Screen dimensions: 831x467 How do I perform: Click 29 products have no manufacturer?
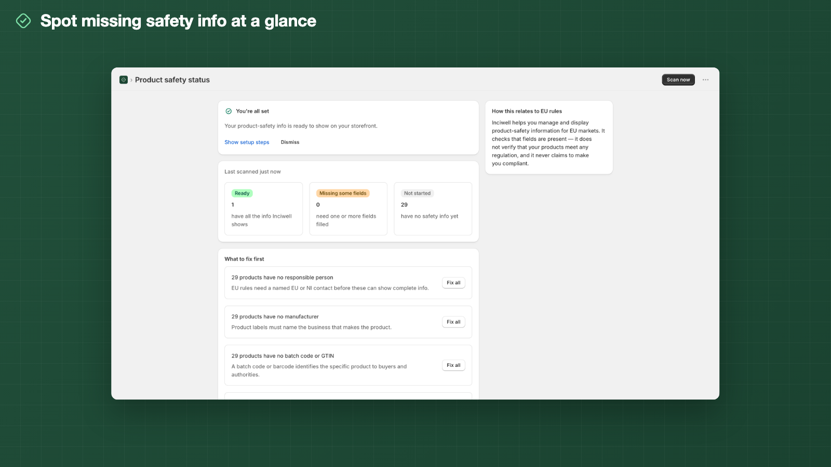[275, 317]
